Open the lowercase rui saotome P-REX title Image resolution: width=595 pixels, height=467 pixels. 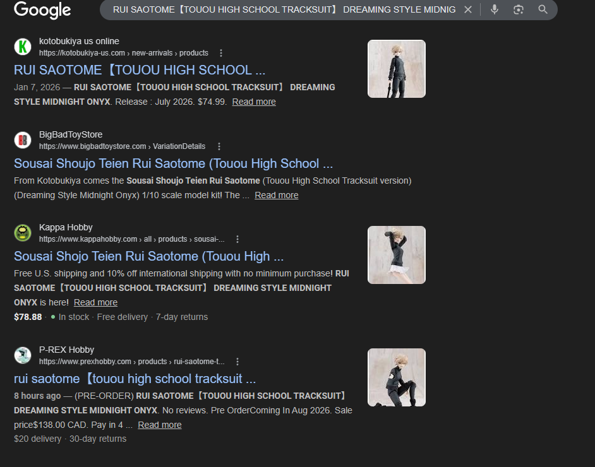click(135, 379)
